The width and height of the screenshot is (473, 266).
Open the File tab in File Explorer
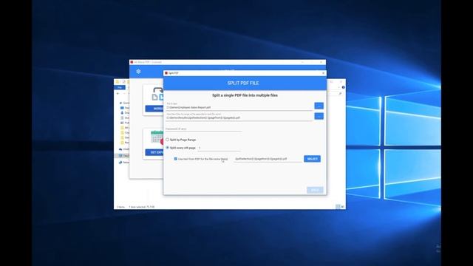point(120,87)
